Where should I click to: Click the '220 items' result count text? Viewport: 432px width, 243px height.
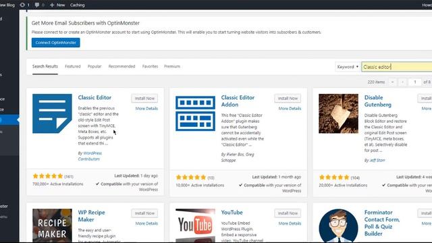pos(376,82)
